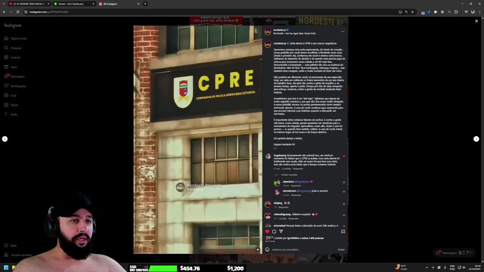Screen dimensions: 484x272
Task: Open Painel in Instagram sidebar
Action: point(11,105)
